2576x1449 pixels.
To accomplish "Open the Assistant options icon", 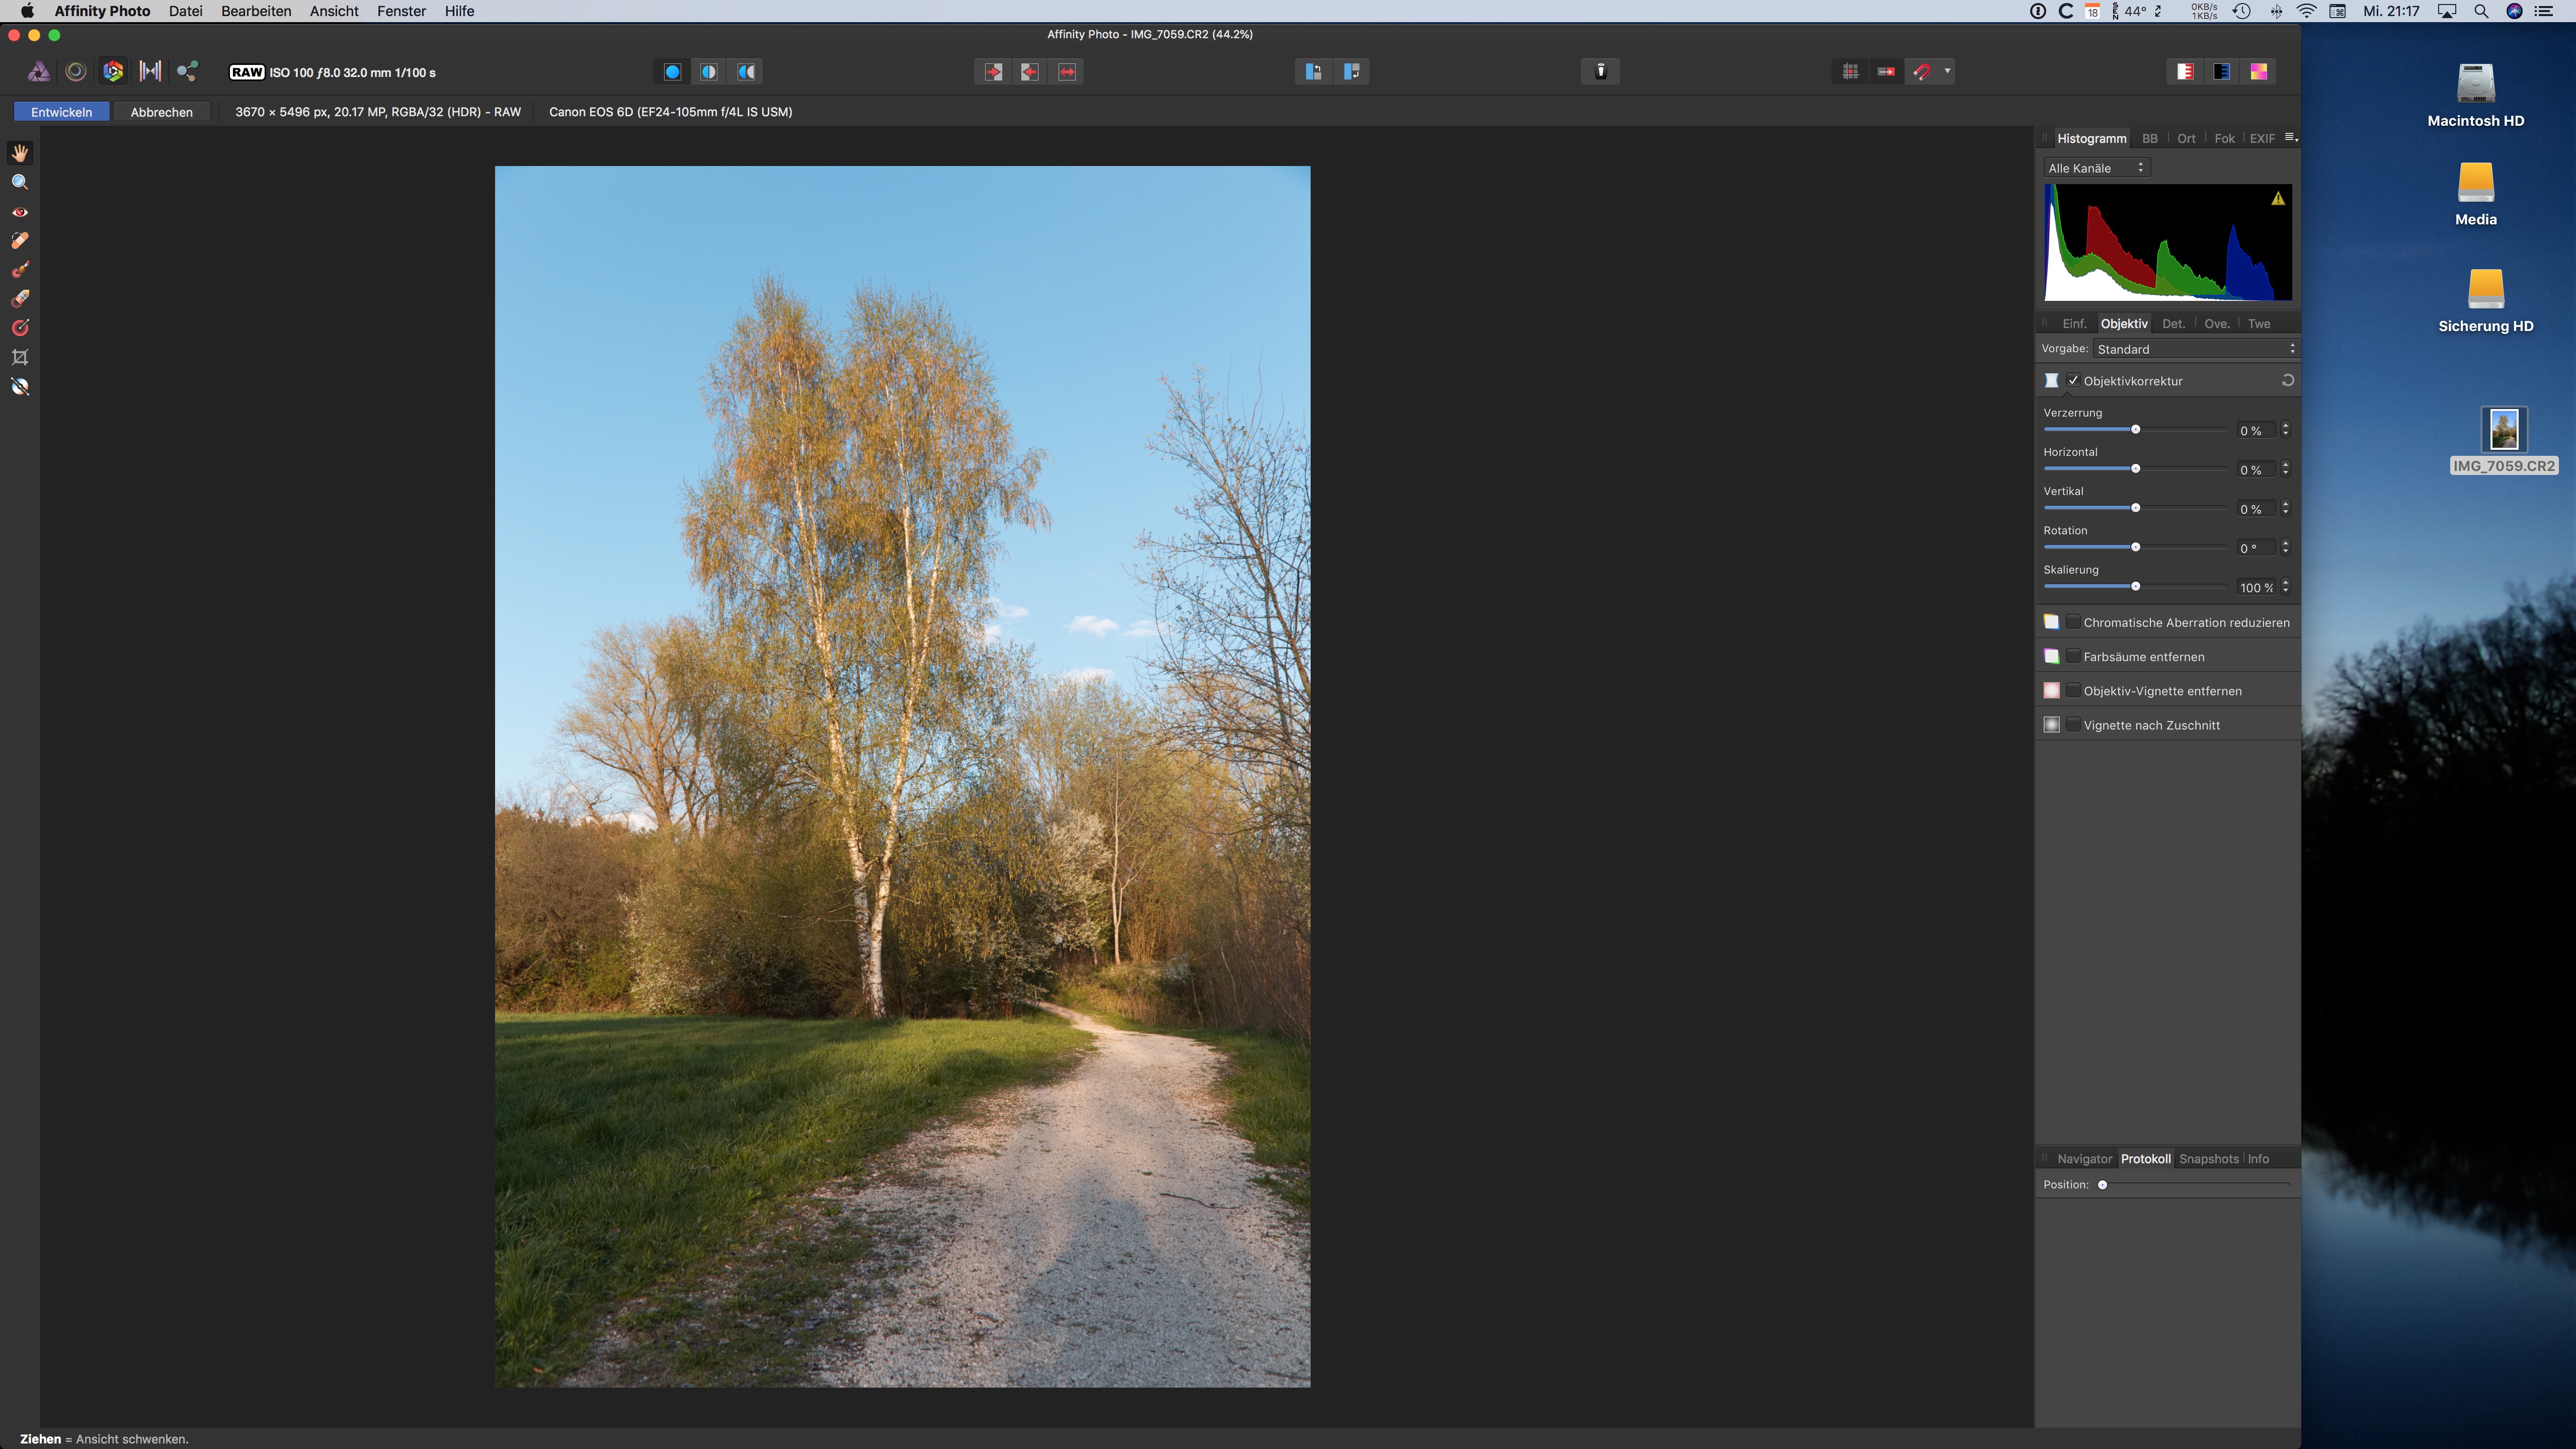I will click(1600, 71).
